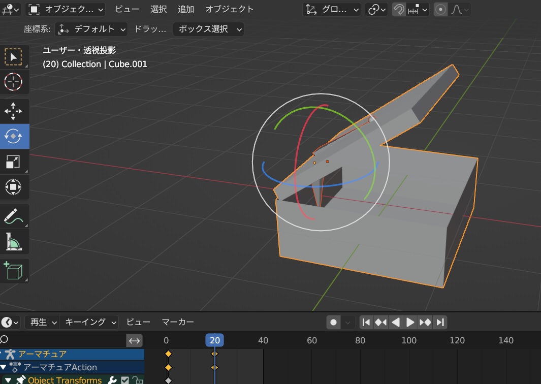Screen dimensions: 541x384
Task: Toggle the auto keying record button
Action: [333, 322]
